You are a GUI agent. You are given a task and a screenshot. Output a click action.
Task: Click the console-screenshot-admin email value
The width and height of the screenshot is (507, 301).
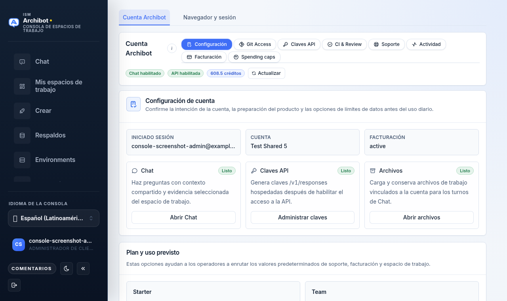pyautogui.click(x=183, y=146)
